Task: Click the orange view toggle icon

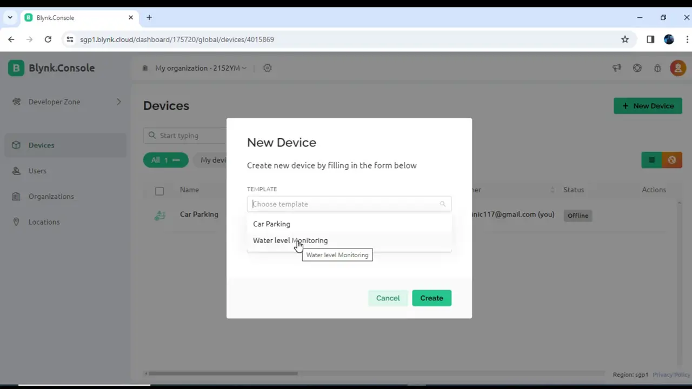Action: pos(672,160)
